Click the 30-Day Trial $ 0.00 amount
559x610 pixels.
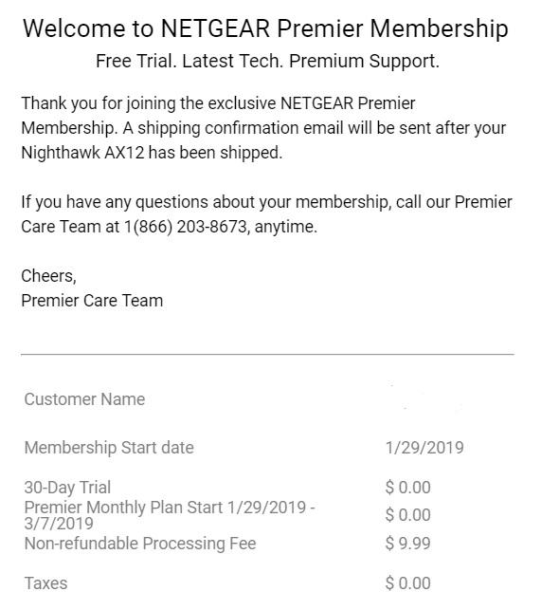407,488
